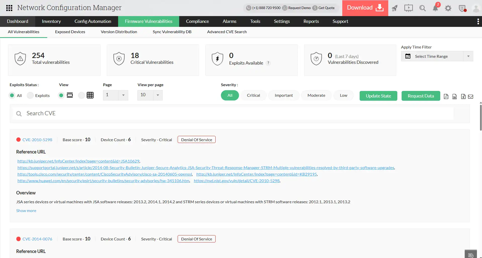This screenshot has width=482, height=258.
Task: Open the Page number dropdown
Action: click(x=116, y=95)
